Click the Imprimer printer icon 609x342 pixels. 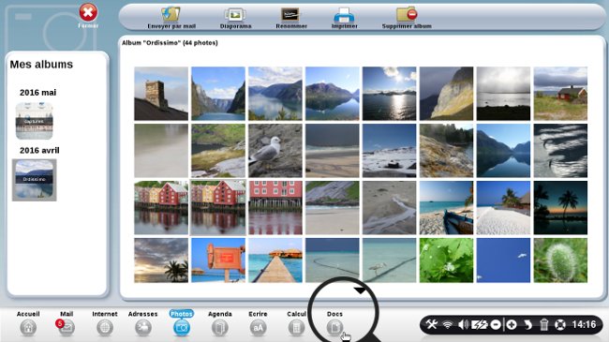coord(344,15)
